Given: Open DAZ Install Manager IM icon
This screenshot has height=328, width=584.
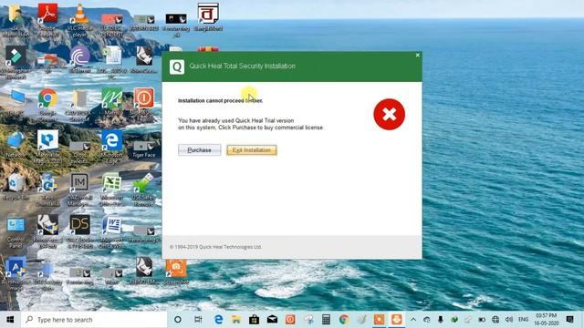Looking at the screenshot, I should pos(79,189).
